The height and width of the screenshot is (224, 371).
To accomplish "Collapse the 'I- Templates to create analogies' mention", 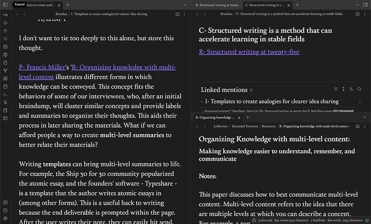I will [202, 102].
